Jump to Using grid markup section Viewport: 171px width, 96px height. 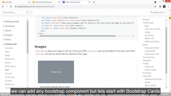coord(152,48)
